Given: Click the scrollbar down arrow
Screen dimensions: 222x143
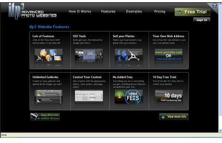Looking at the screenshot, I should [220, 130].
